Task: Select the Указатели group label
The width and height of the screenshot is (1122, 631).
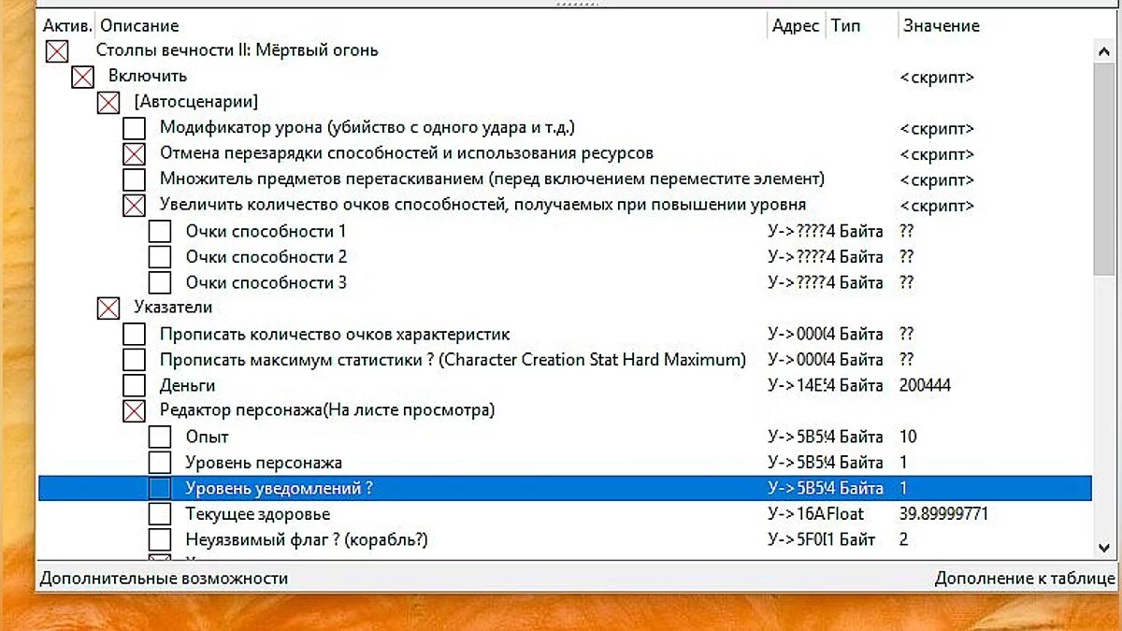Action: pyautogui.click(x=173, y=308)
